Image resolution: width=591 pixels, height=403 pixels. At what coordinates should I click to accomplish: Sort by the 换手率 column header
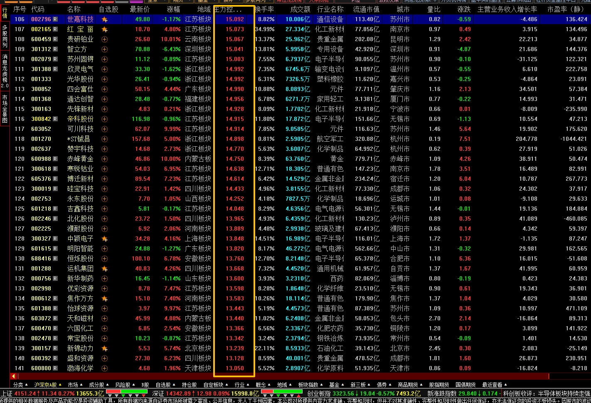pos(264,9)
